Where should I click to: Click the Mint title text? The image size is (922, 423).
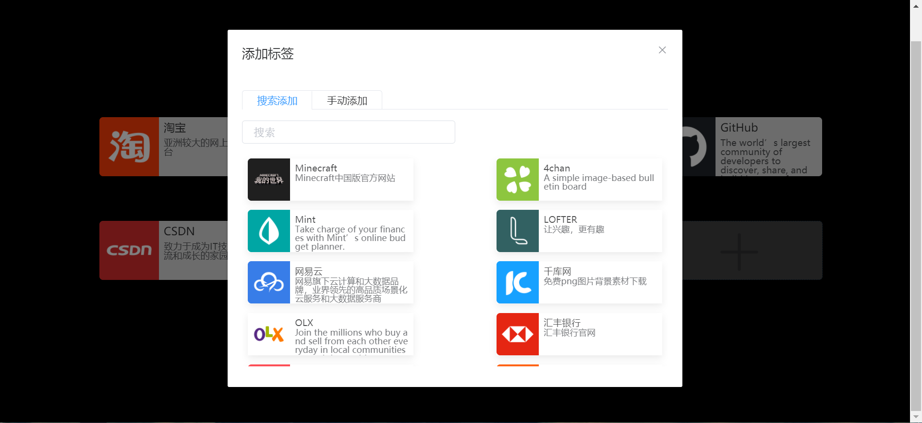tap(305, 219)
